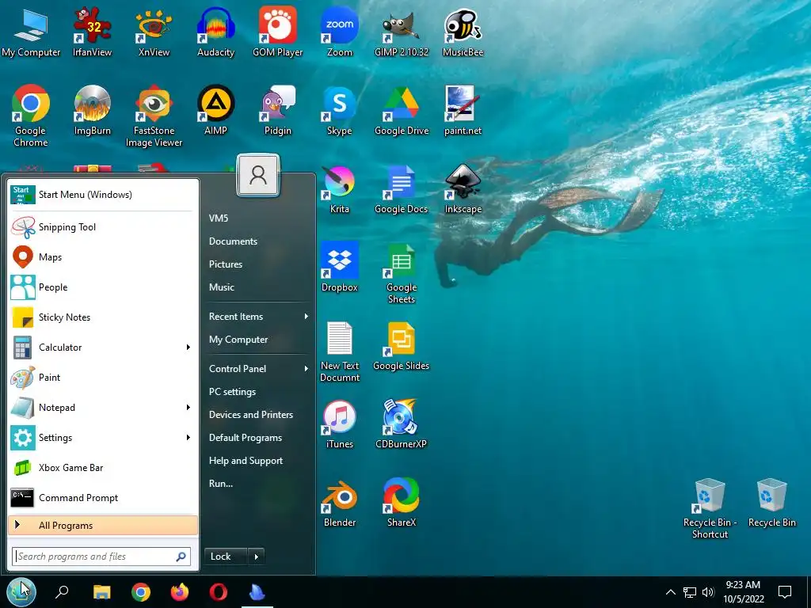
Task: Click the Lock button
Action: coord(226,557)
